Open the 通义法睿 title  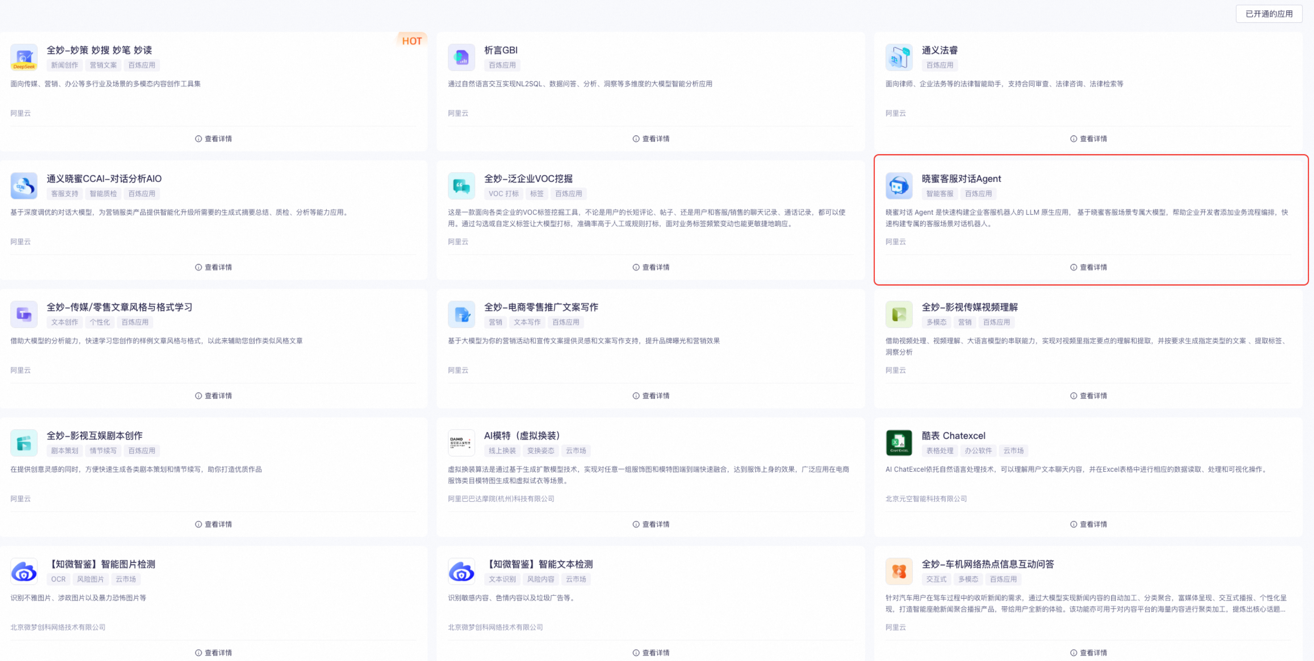point(940,50)
